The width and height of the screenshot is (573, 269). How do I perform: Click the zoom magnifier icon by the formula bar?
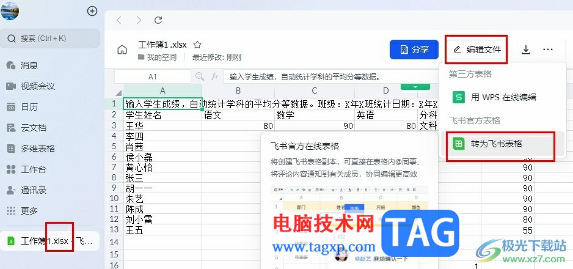pyautogui.click(x=200, y=76)
